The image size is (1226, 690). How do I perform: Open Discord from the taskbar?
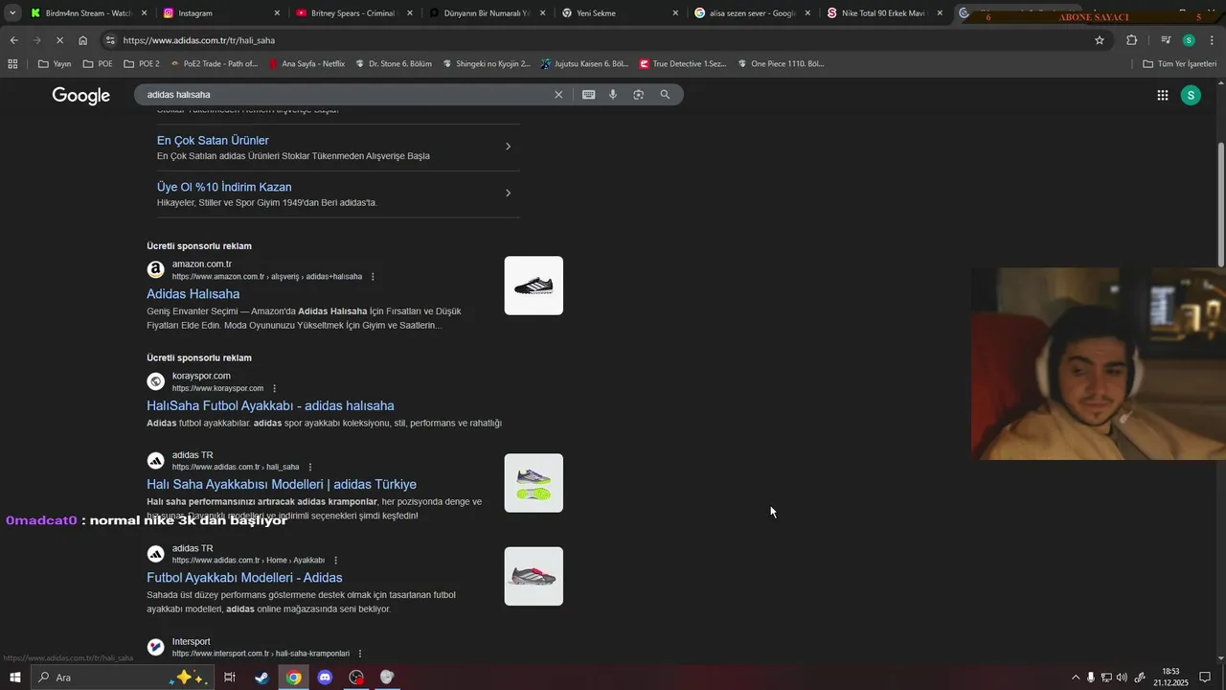(325, 678)
